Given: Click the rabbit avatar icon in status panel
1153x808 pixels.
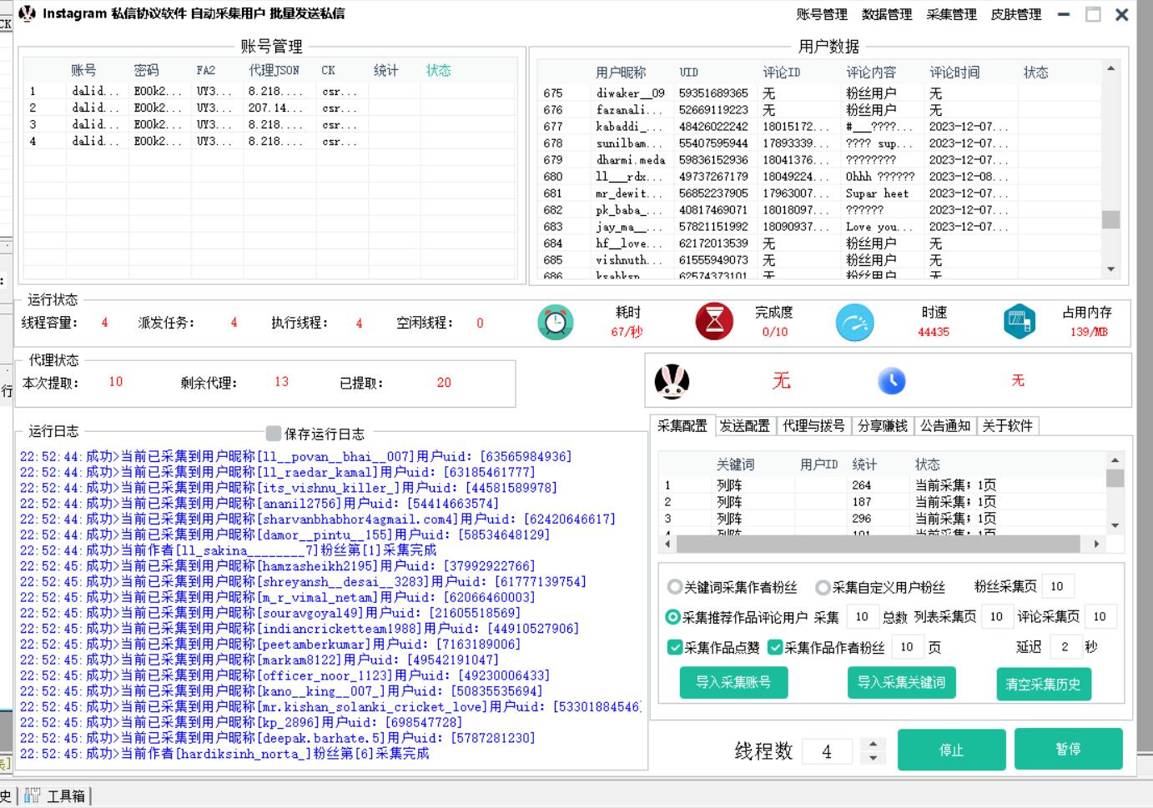Looking at the screenshot, I should point(672,381).
